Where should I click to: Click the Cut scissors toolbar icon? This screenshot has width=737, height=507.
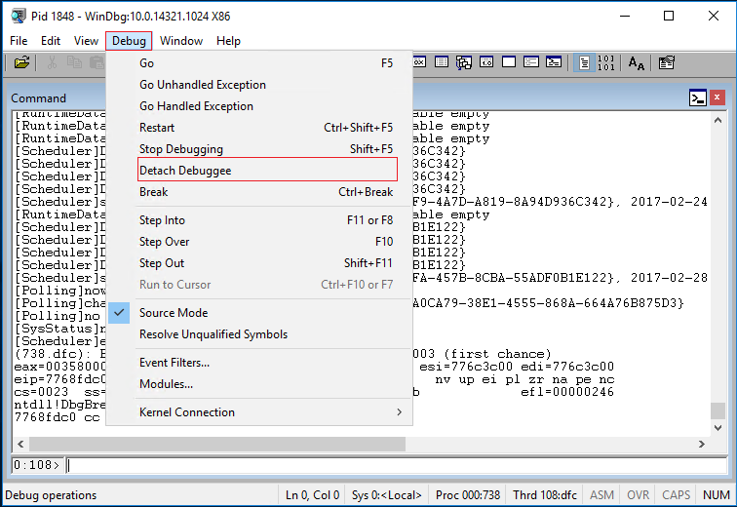tap(52, 62)
